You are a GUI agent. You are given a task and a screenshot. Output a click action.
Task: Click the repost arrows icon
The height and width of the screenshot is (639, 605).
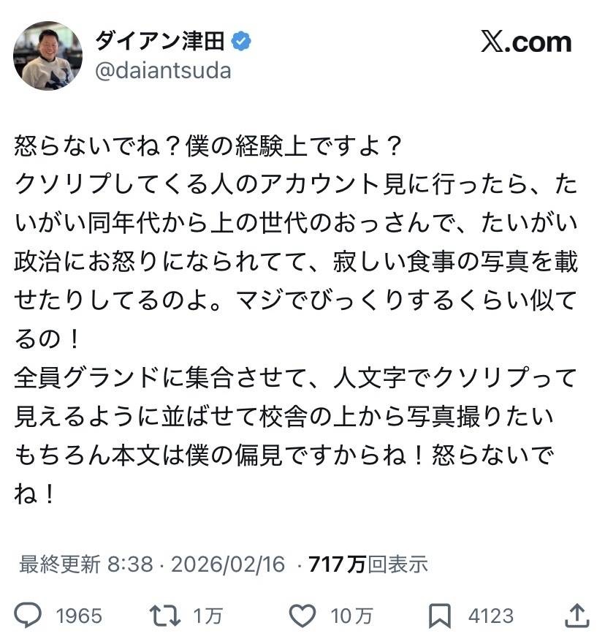click(167, 616)
